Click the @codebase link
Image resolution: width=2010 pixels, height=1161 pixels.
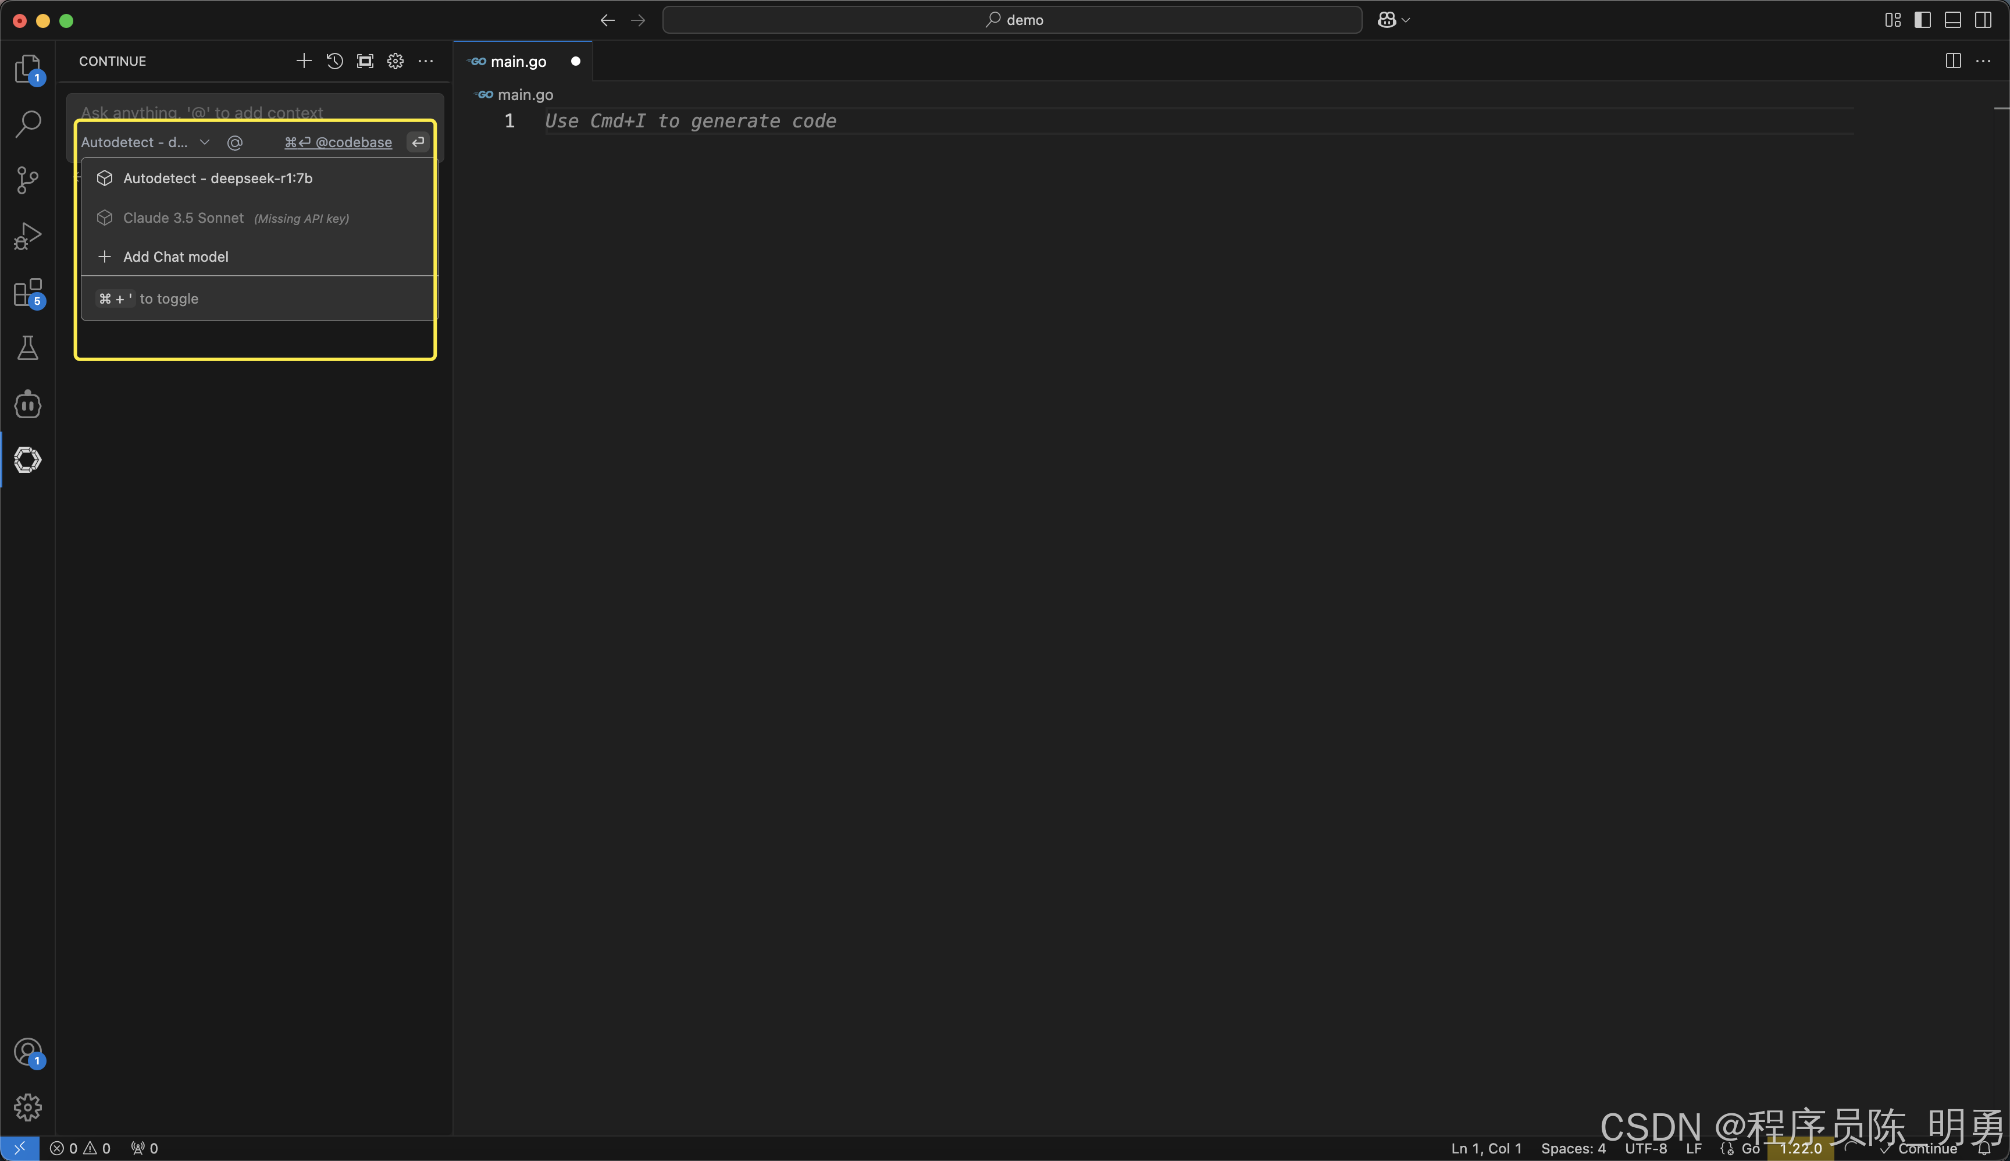pos(353,142)
